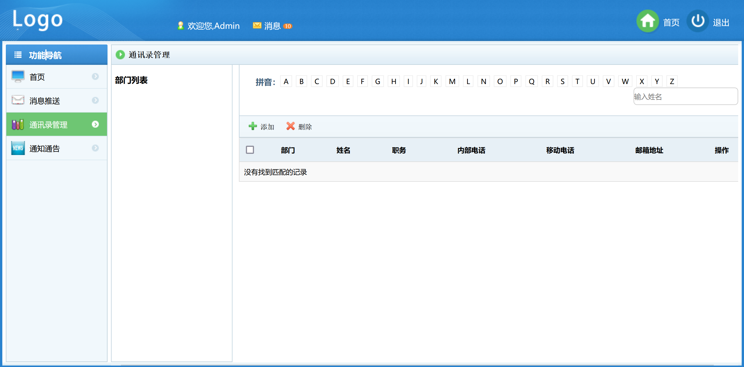Open the messages envelope icon
This screenshot has width=744, height=367.
click(257, 26)
